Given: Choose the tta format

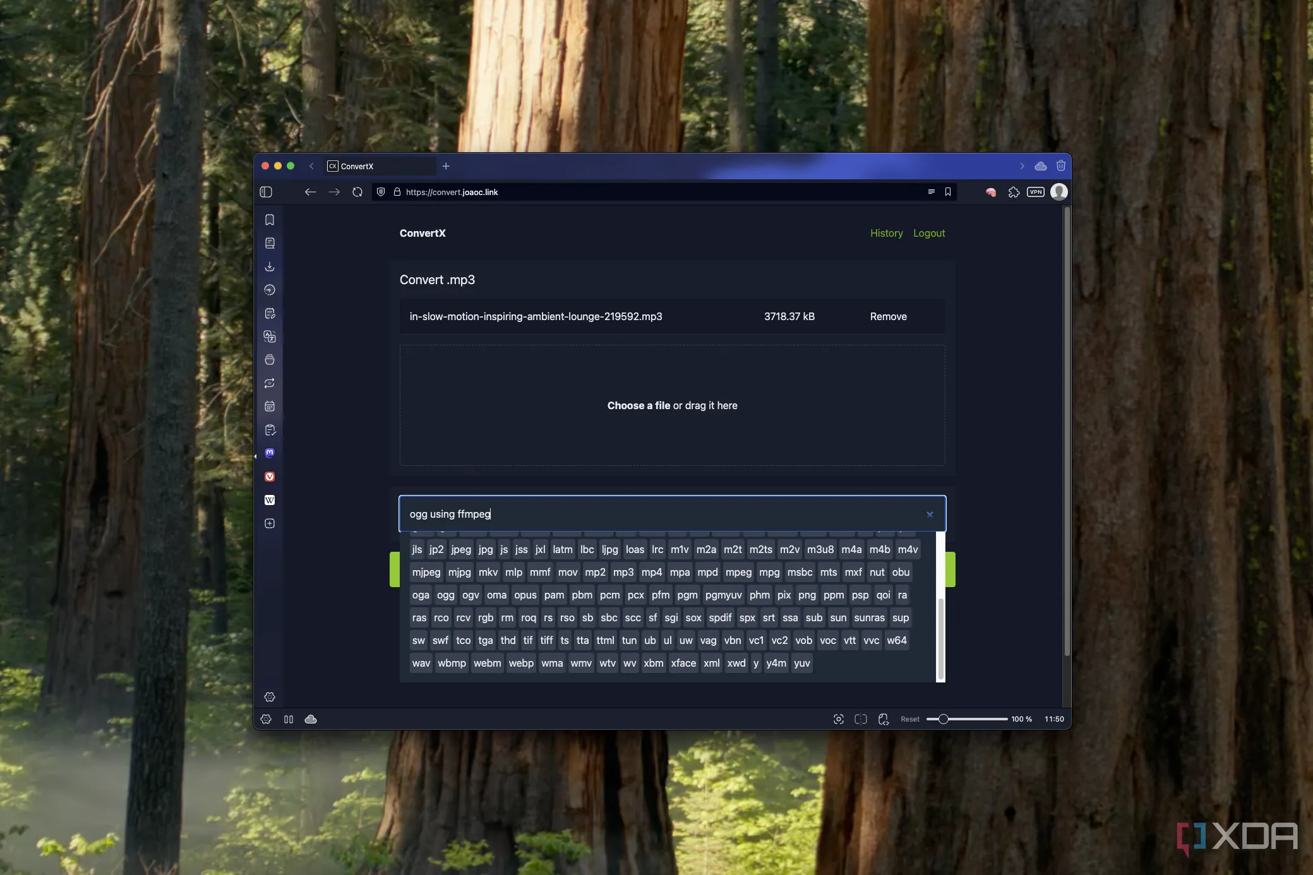Looking at the screenshot, I should tap(582, 640).
